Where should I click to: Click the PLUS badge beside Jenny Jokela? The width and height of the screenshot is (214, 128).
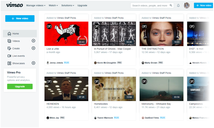(x=66, y=63)
